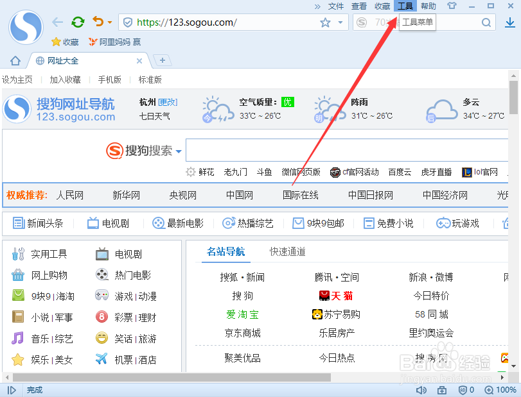This screenshot has width=521, height=397.
Task: Open 玩游戏 category
Action: point(458,223)
